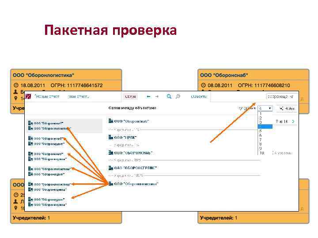Click building icon beside chain-bottom ООО "Оборонлогистика"

click(111, 184)
